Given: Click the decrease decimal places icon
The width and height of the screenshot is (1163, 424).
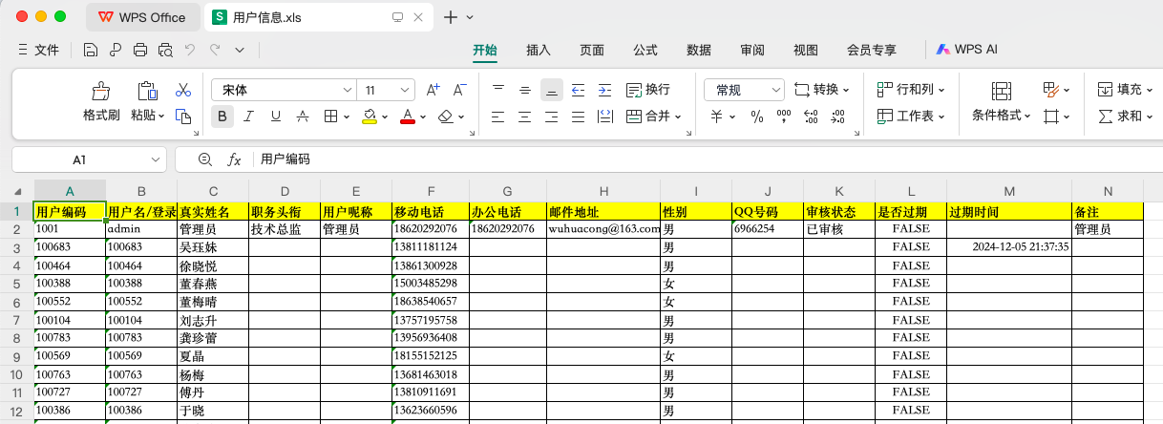Looking at the screenshot, I should [838, 117].
